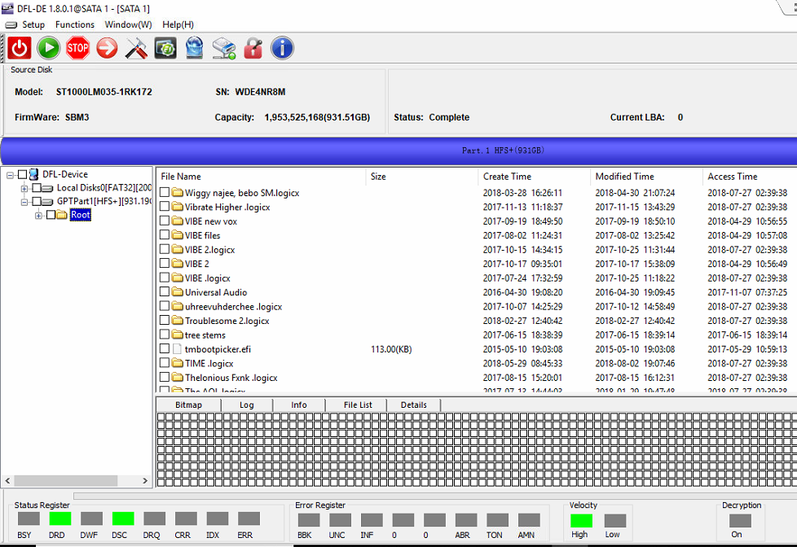Tick the uhreevuhderchee .logicx checkbox
This screenshot has height=547, width=797.
(164, 306)
